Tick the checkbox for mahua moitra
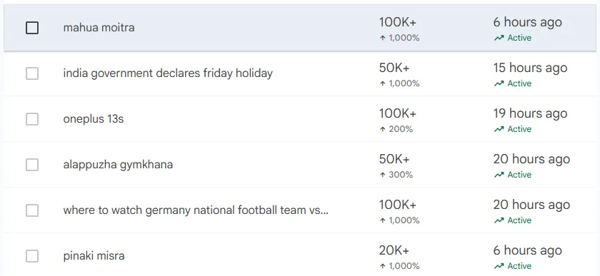Viewport: 600px width, 276px height. (x=32, y=28)
